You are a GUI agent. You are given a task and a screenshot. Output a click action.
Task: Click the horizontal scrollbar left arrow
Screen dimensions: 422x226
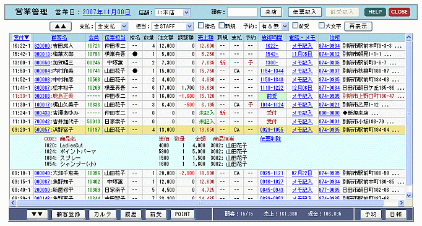(x=13, y=203)
